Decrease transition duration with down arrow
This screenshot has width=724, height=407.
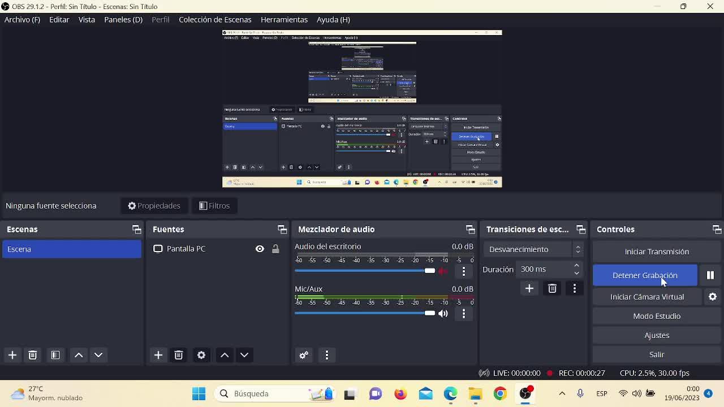pyautogui.click(x=576, y=273)
